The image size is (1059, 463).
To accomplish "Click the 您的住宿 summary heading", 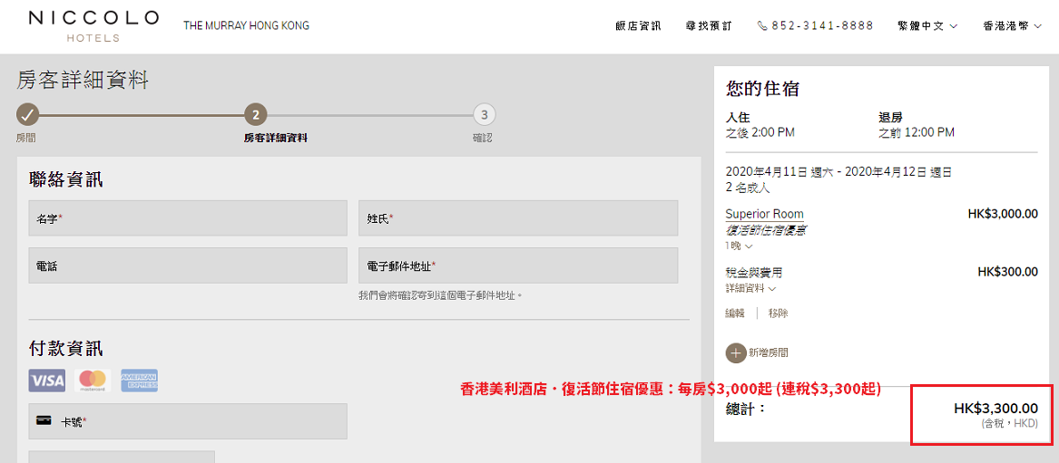I will [763, 88].
